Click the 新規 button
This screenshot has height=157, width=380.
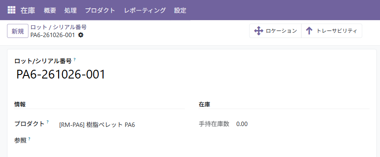coord(18,31)
